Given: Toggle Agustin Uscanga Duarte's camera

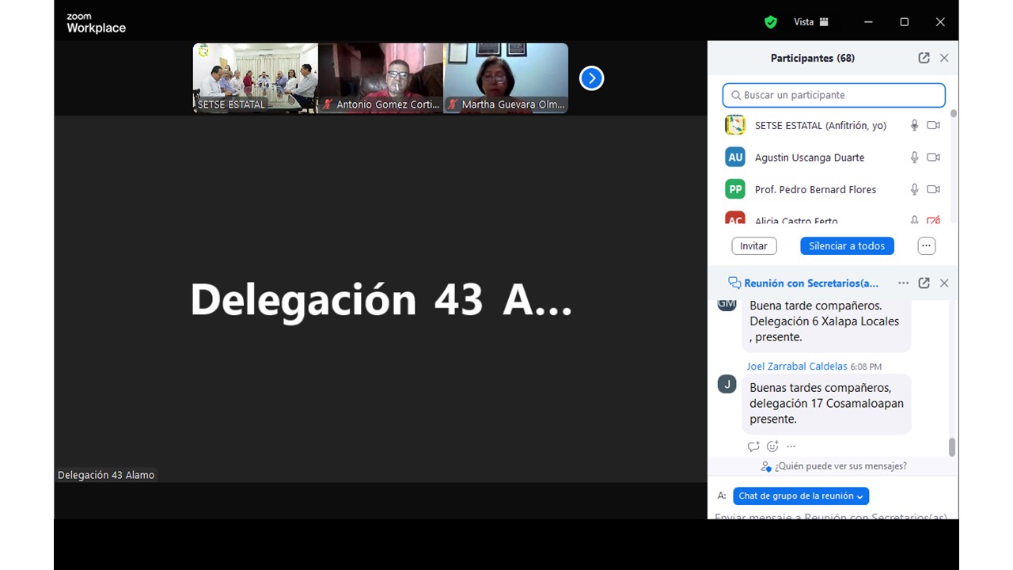Looking at the screenshot, I should [933, 158].
